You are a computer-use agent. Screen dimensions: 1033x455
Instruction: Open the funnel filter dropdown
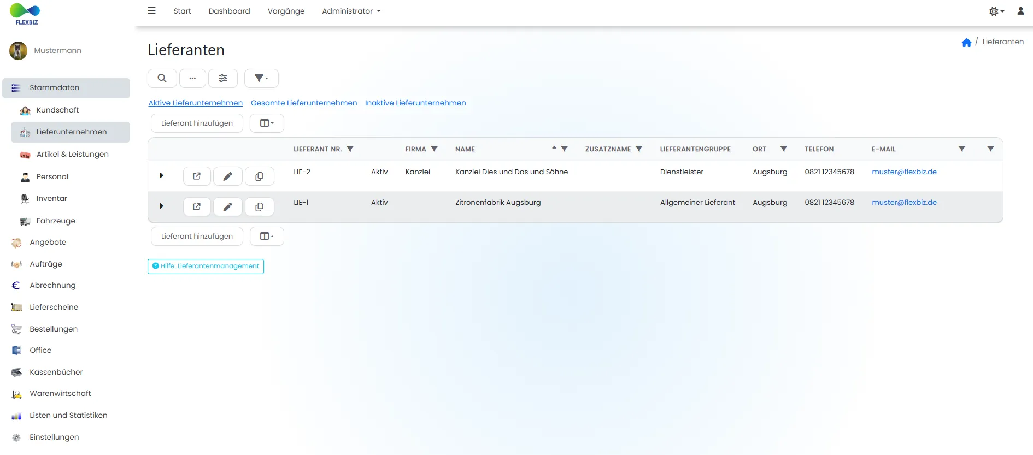click(261, 78)
